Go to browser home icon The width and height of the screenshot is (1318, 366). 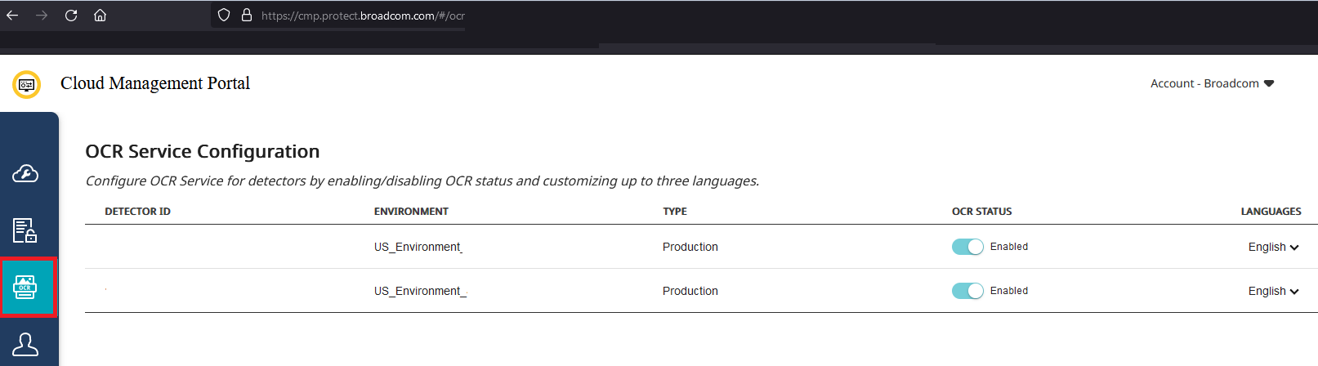click(x=100, y=16)
